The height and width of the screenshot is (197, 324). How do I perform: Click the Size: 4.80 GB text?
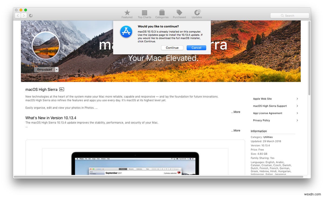(259, 154)
